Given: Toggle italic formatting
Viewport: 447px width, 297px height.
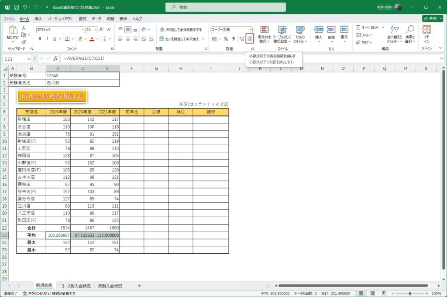Looking at the screenshot, I should click(x=47, y=39).
